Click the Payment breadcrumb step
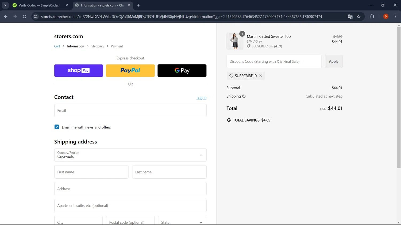The image size is (401, 225). [117, 46]
